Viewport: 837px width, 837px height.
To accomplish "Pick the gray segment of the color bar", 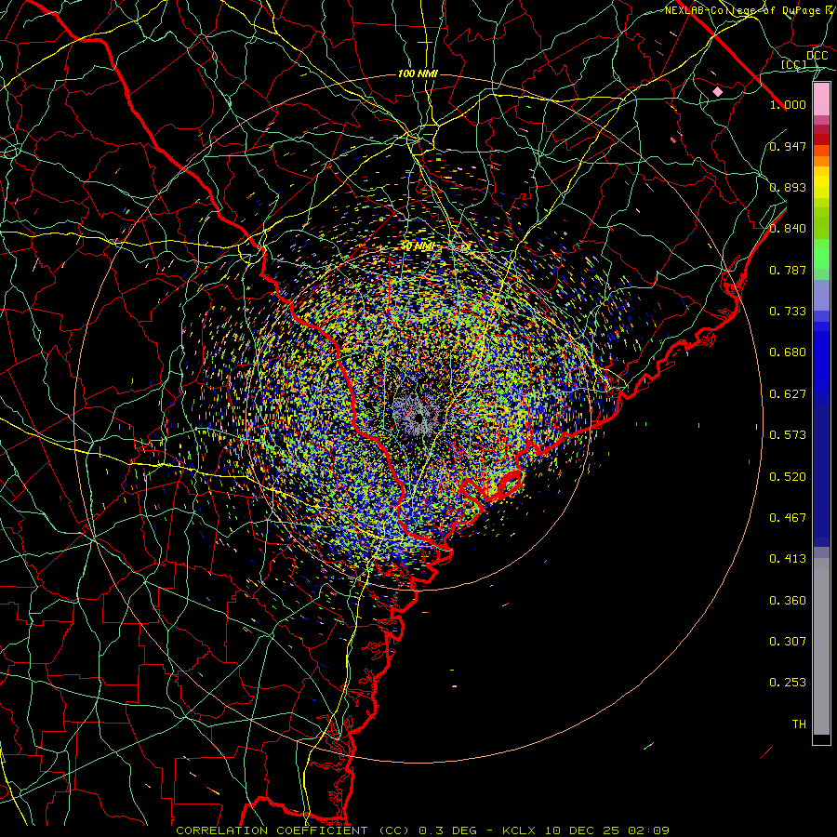I will 821,646.
